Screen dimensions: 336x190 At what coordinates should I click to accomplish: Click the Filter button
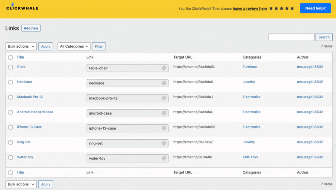tap(99, 46)
